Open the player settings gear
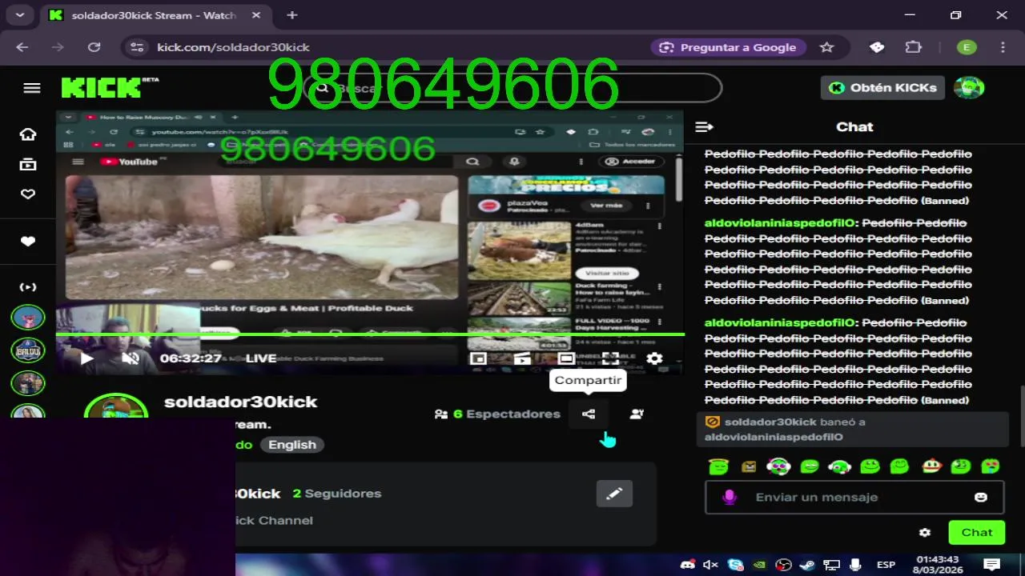The height and width of the screenshot is (576, 1025). [x=654, y=358]
